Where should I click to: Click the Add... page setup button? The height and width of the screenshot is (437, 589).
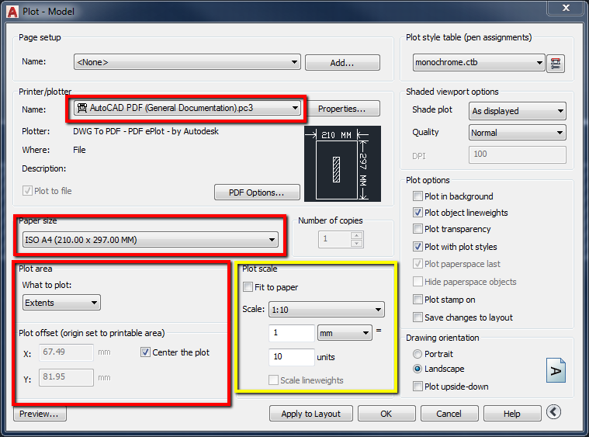[342, 62]
